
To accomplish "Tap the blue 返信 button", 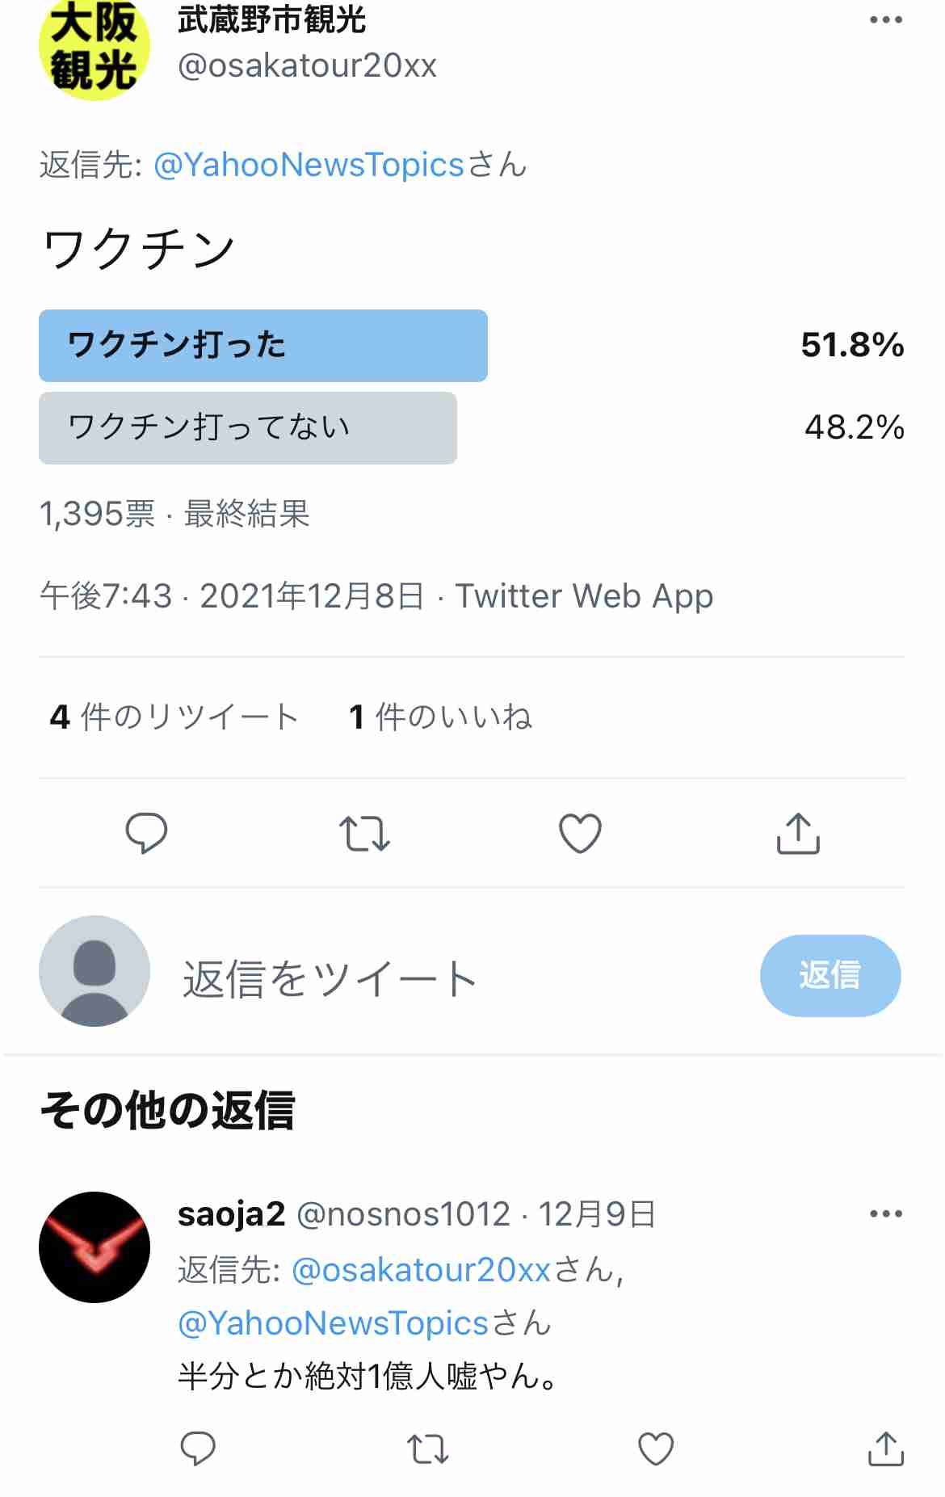I will [830, 975].
